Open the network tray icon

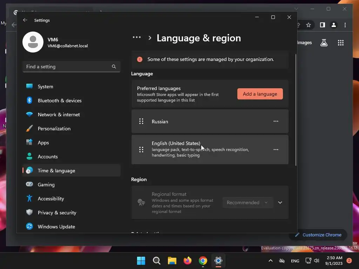tap(308, 261)
